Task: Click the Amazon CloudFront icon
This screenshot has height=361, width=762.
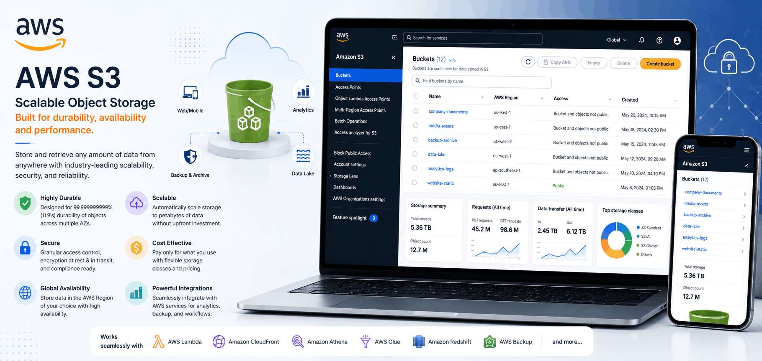Action: pos(219,342)
